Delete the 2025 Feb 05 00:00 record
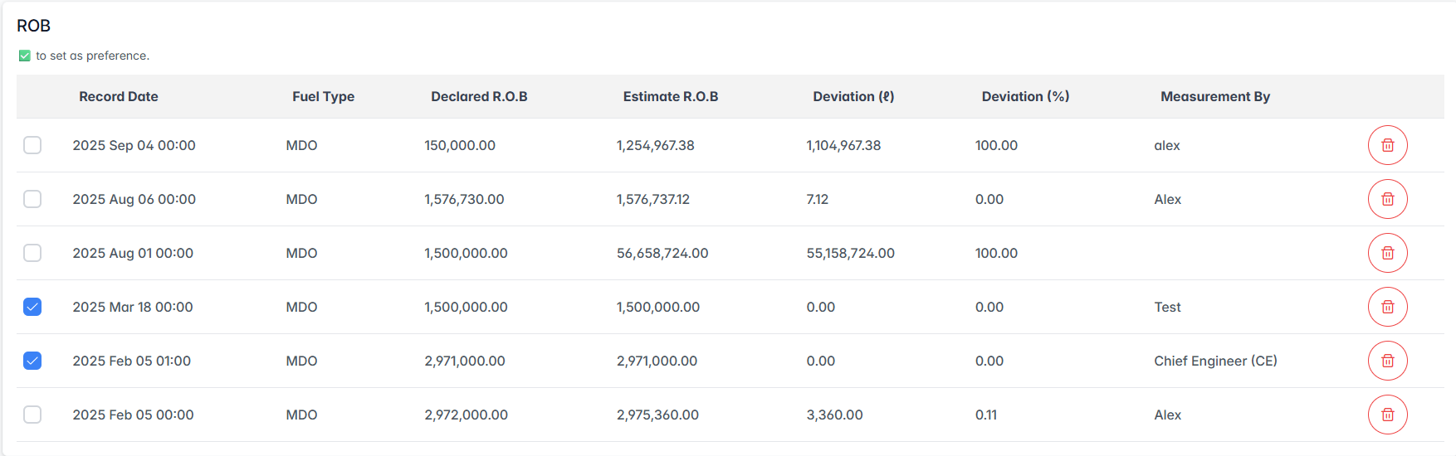1456x456 pixels. [x=1387, y=415]
